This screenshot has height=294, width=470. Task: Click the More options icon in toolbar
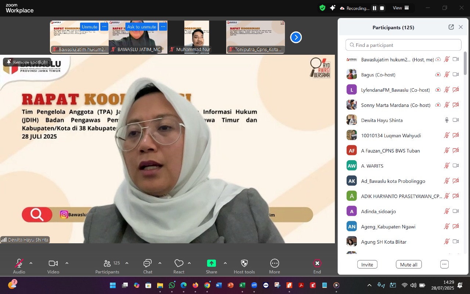pyautogui.click(x=274, y=263)
